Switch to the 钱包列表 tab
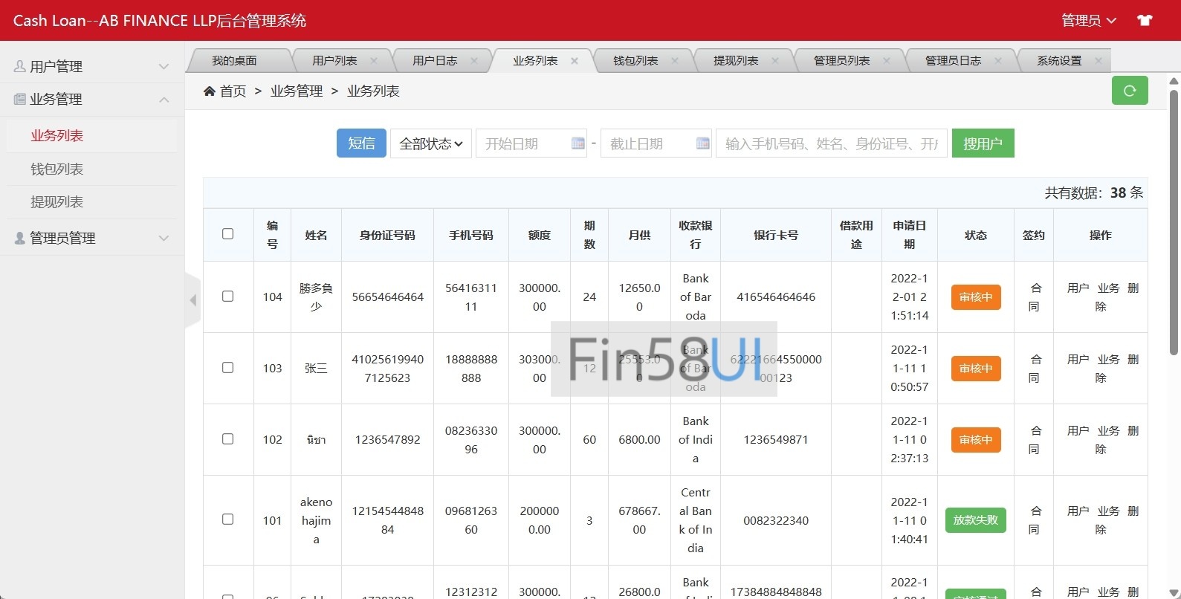1181x599 pixels. click(635, 61)
